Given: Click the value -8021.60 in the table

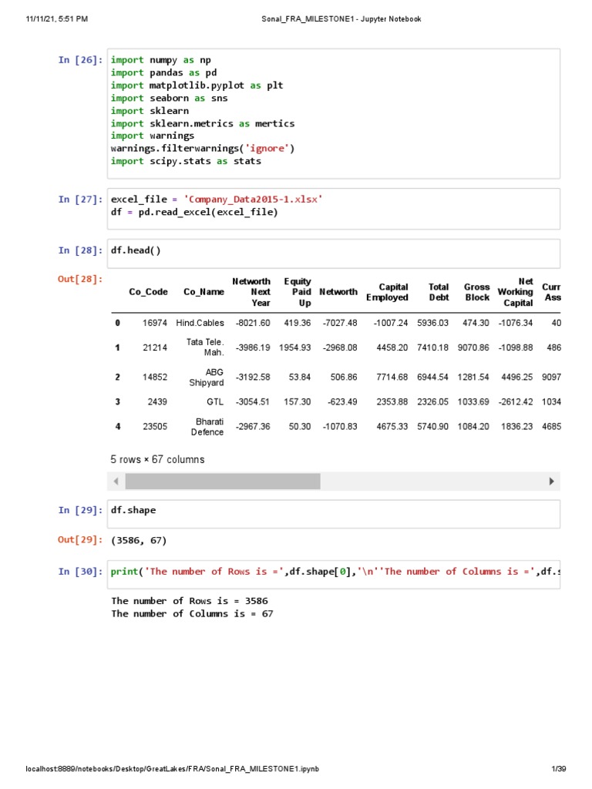Looking at the screenshot, I should click(x=253, y=323).
